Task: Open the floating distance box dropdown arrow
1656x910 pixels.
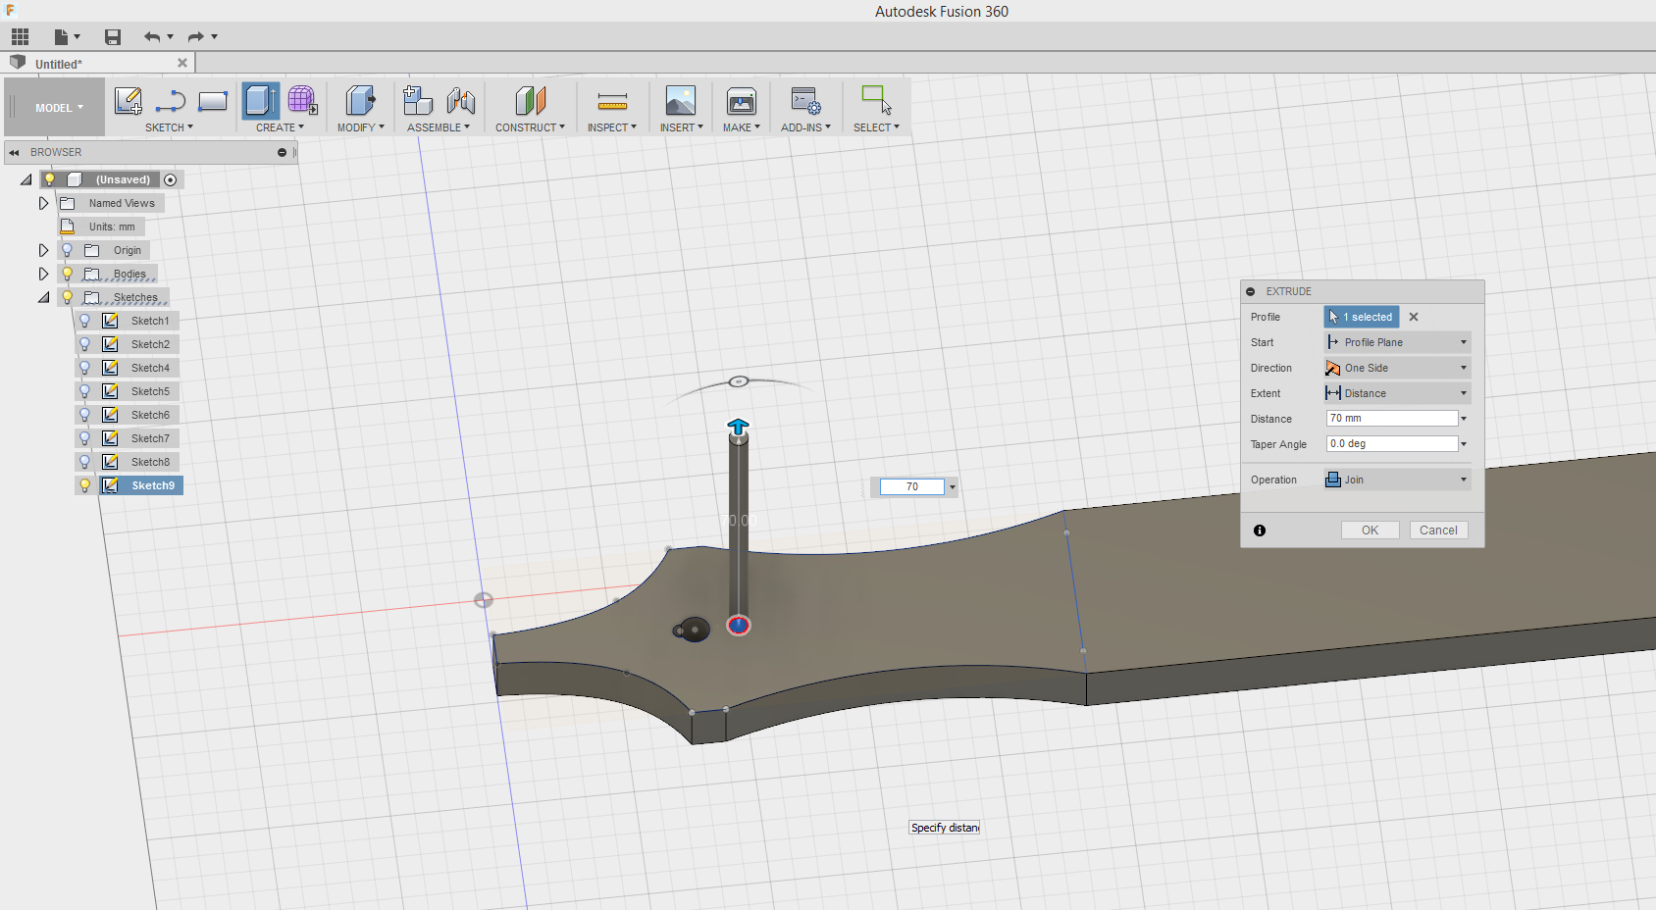Action: (x=952, y=487)
